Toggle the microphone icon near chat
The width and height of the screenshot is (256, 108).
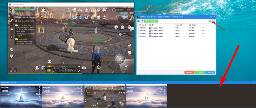(x=43, y=67)
